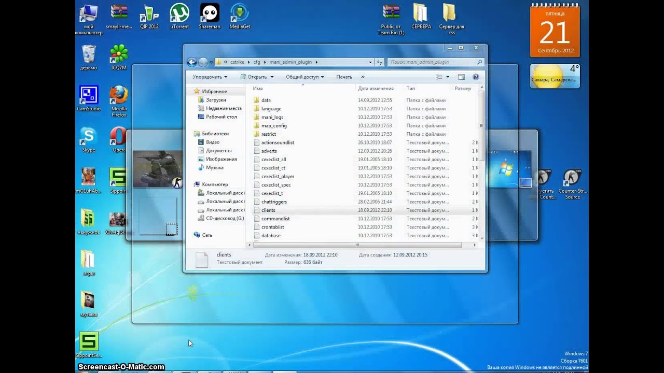The height and width of the screenshot is (373, 664).
Task: Open the Общий доступ dropdown
Action: click(305, 77)
